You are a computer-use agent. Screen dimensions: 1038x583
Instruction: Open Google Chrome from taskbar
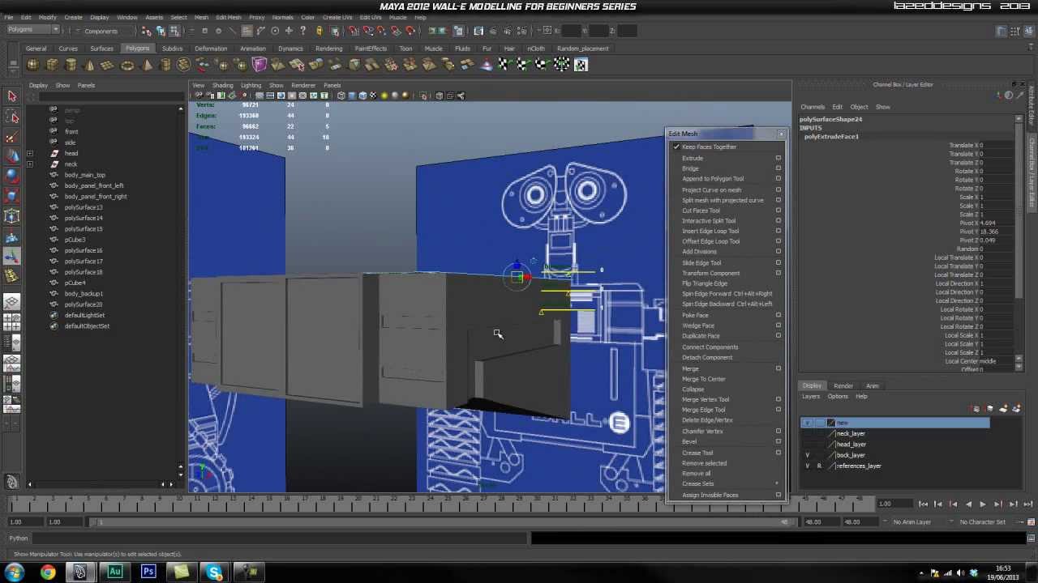click(48, 572)
